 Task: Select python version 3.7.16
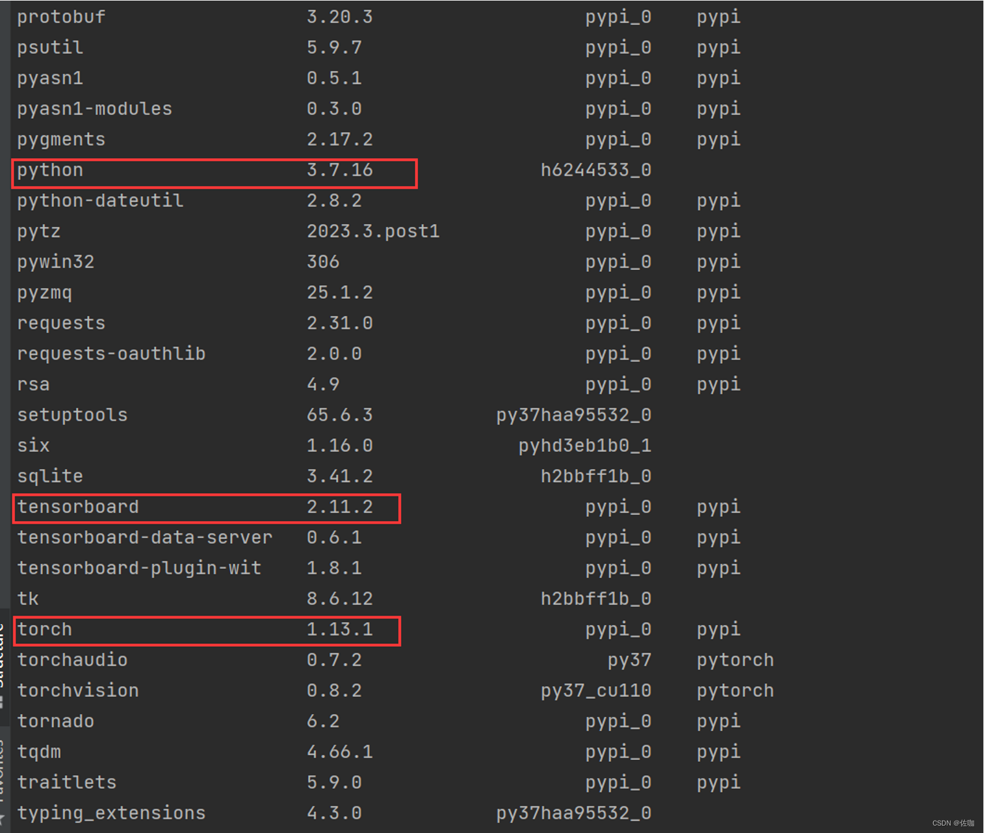[340, 170]
